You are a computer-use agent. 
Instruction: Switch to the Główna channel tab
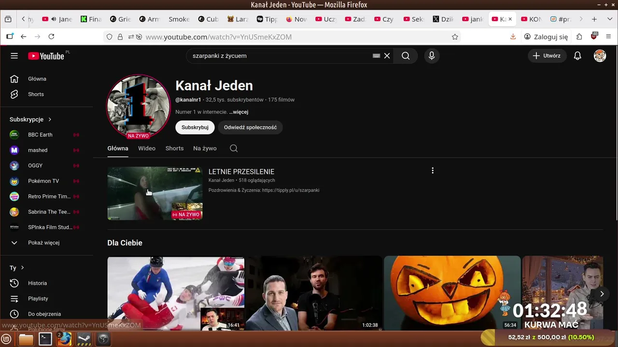(118, 148)
